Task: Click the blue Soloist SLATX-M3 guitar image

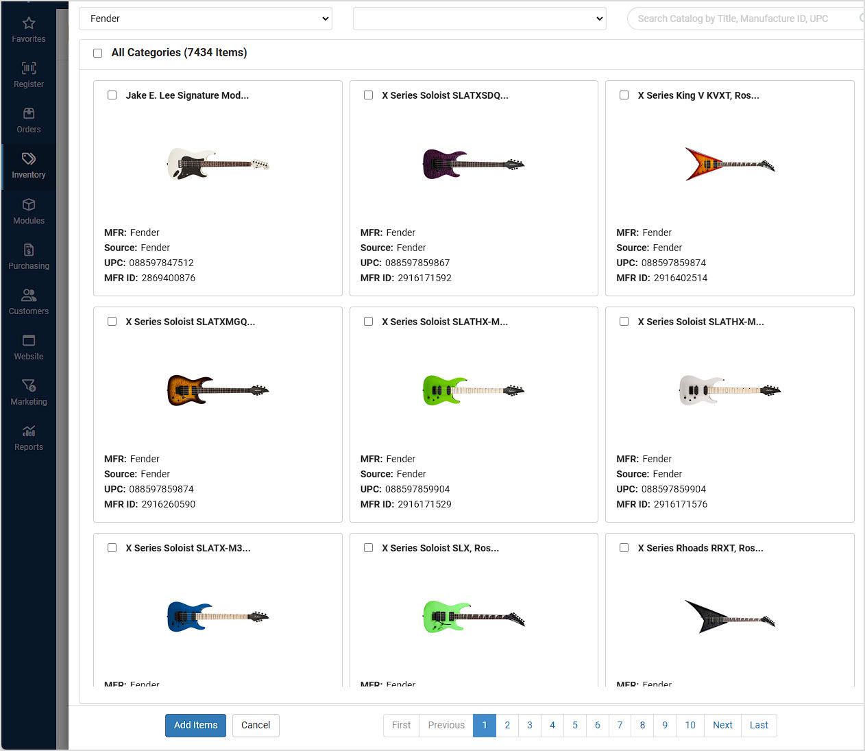Action: [218, 617]
